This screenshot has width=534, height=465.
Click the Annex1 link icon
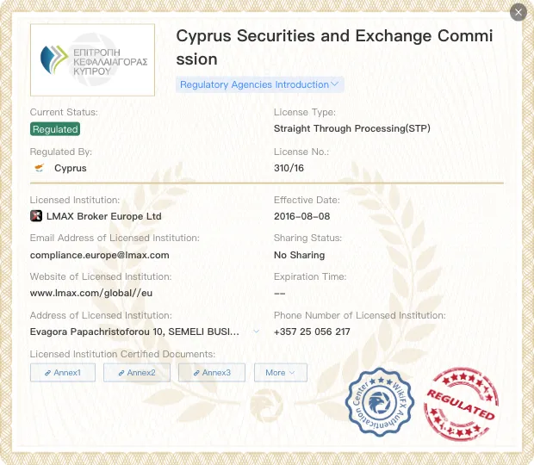point(47,373)
